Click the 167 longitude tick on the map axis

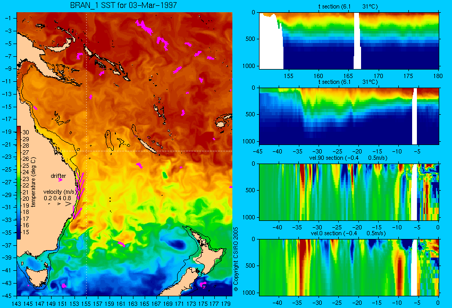(156, 304)
